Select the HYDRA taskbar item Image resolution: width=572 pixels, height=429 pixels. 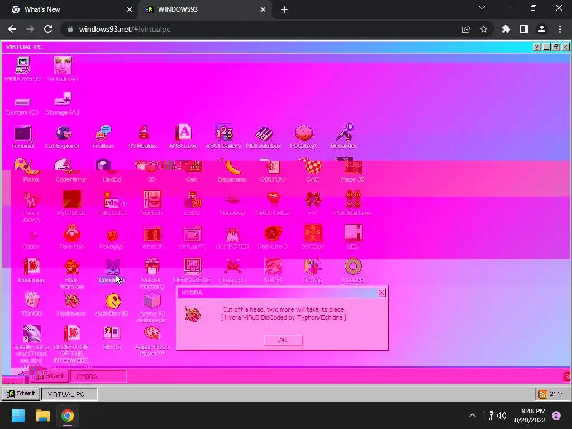(98, 376)
